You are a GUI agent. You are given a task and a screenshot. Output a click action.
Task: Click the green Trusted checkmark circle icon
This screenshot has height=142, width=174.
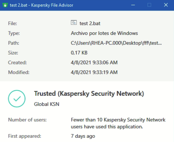click(17, 99)
